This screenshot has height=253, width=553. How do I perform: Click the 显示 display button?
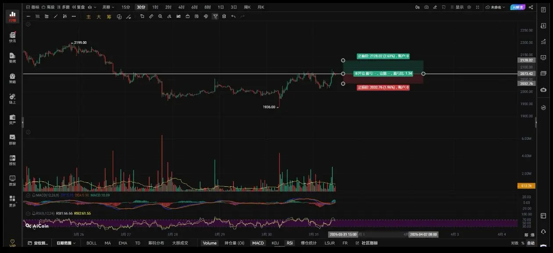click(x=457, y=7)
